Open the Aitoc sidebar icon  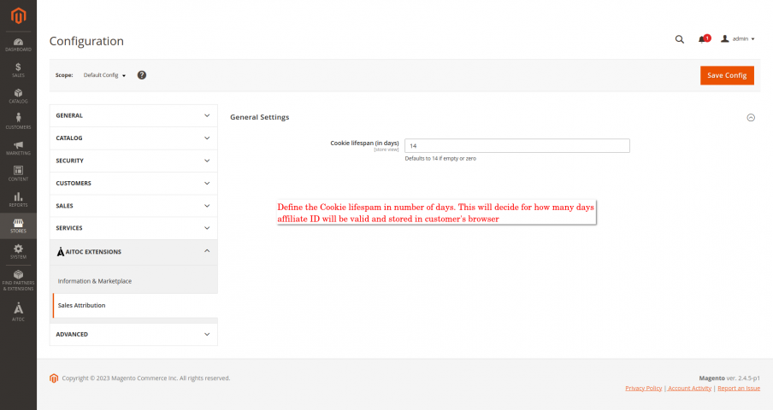coord(18,312)
